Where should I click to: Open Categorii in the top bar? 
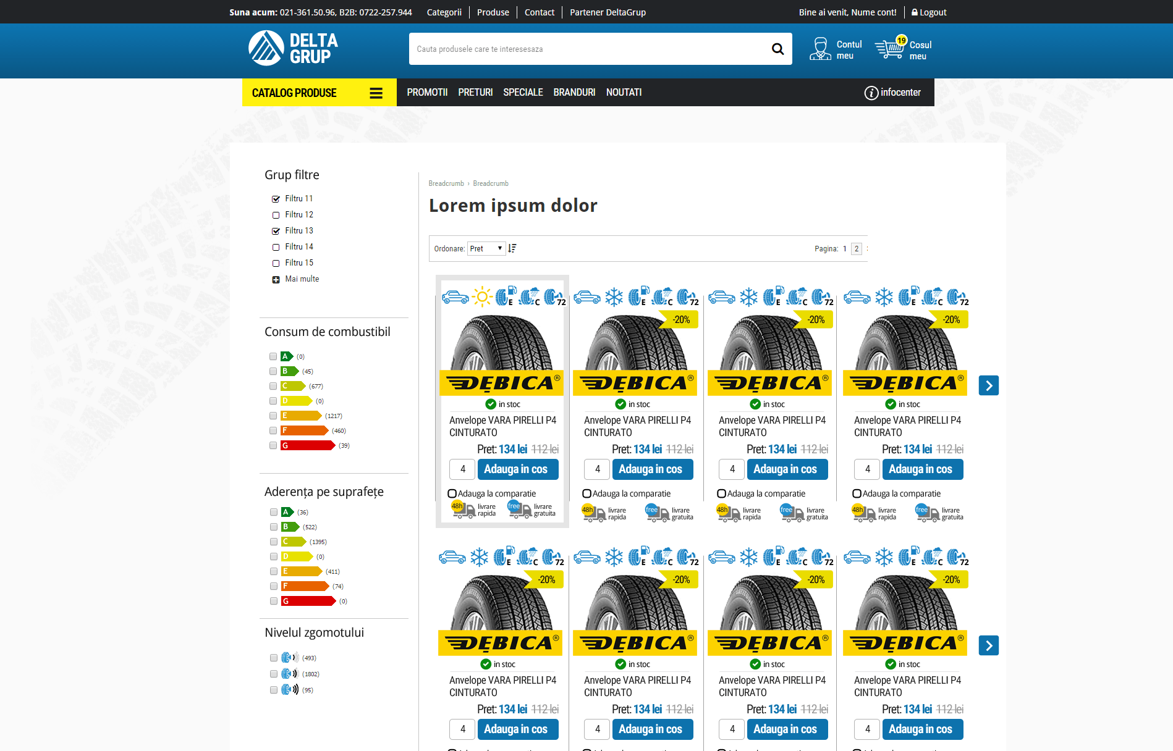444,12
